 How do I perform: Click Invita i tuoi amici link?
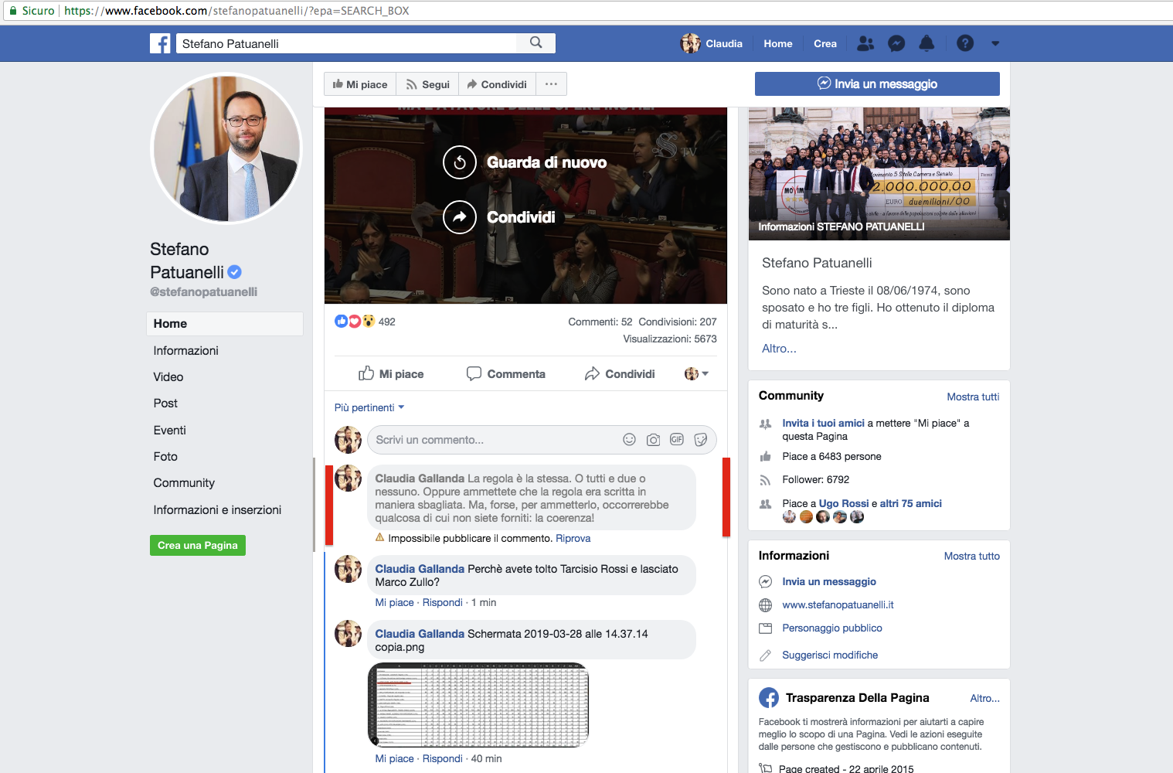pos(824,423)
